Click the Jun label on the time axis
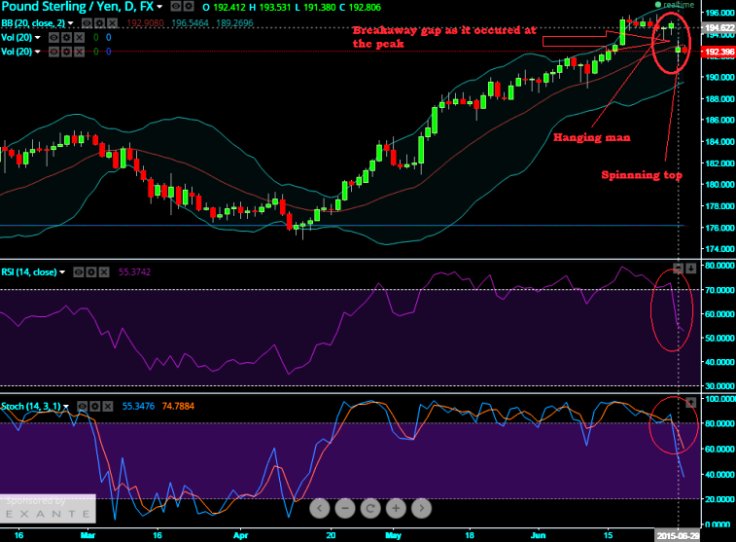The width and height of the screenshot is (736, 542). pyautogui.click(x=538, y=535)
